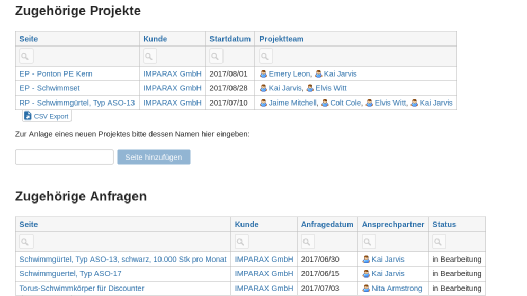Sort projects table by Kunde column
The height and width of the screenshot is (296, 527).
pyautogui.click(x=155, y=39)
